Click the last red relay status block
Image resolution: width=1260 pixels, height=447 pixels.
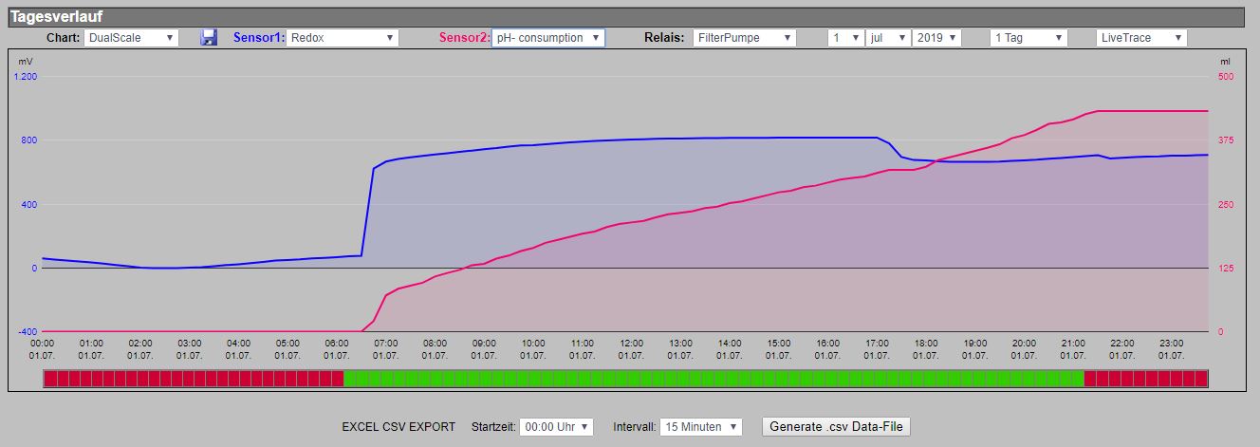[x=1201, y=379]
